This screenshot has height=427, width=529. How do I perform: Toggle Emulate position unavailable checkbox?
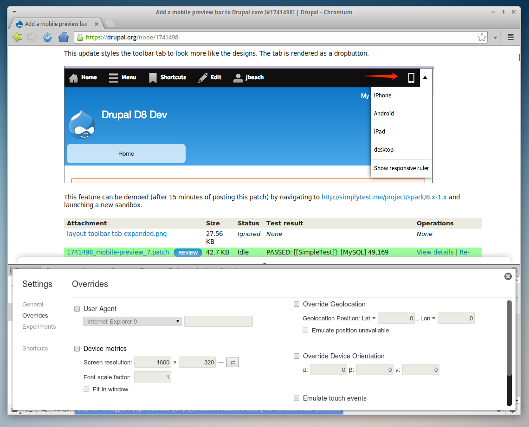coord(305,330)
